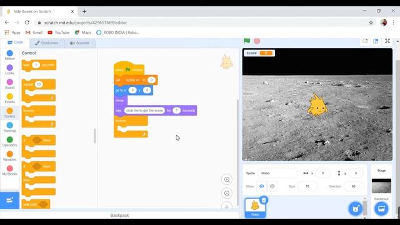Select the Stage backdrop thumbnail

pos(381,186)
